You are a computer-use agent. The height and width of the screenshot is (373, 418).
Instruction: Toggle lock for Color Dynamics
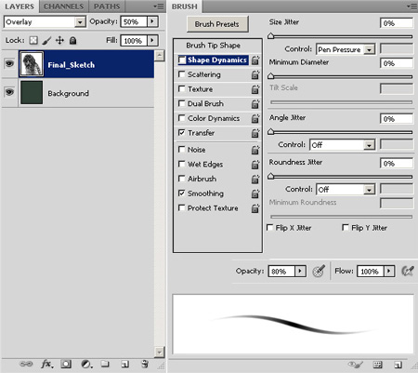[255, 118]
